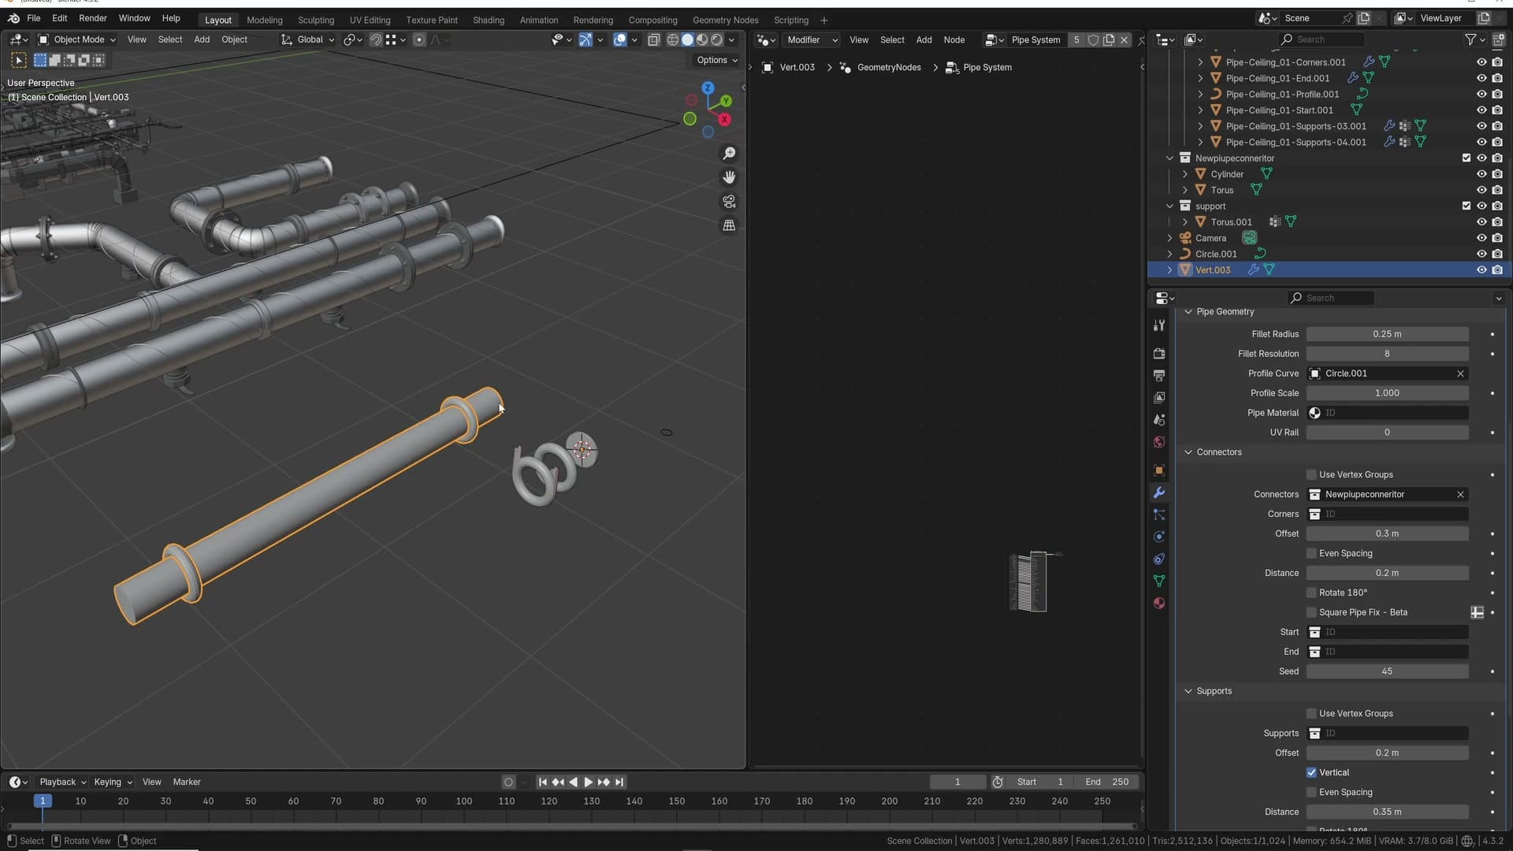The width and height of the screenshot is (1513, 851).
Task: Disable render camera icon for Cylinder
Action: [1497, 174]
